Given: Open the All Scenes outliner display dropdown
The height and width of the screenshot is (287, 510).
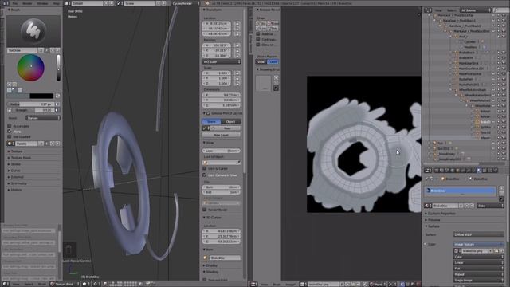Looking at the screenshot, I should (x=475, y=10).
